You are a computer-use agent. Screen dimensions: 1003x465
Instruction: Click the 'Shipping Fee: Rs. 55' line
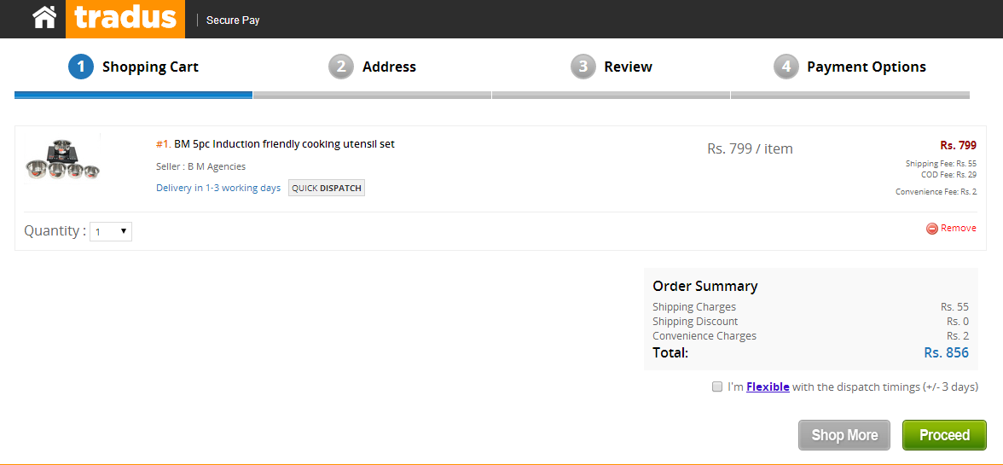941,164
